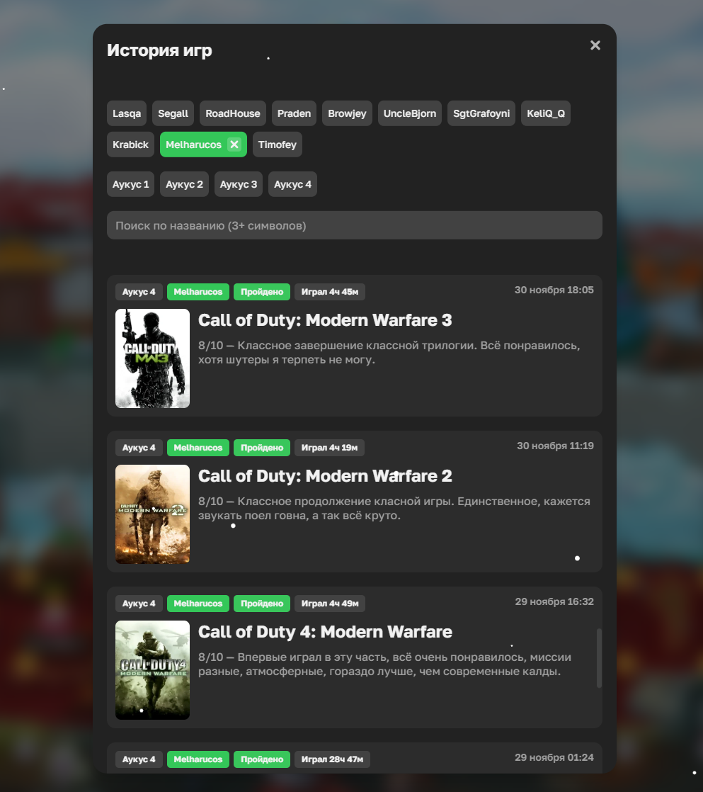This screenshot has width=703, height=792.
Task: Open Call of Duty 4: Modern Warfare title
Action: tap(325, 632)
